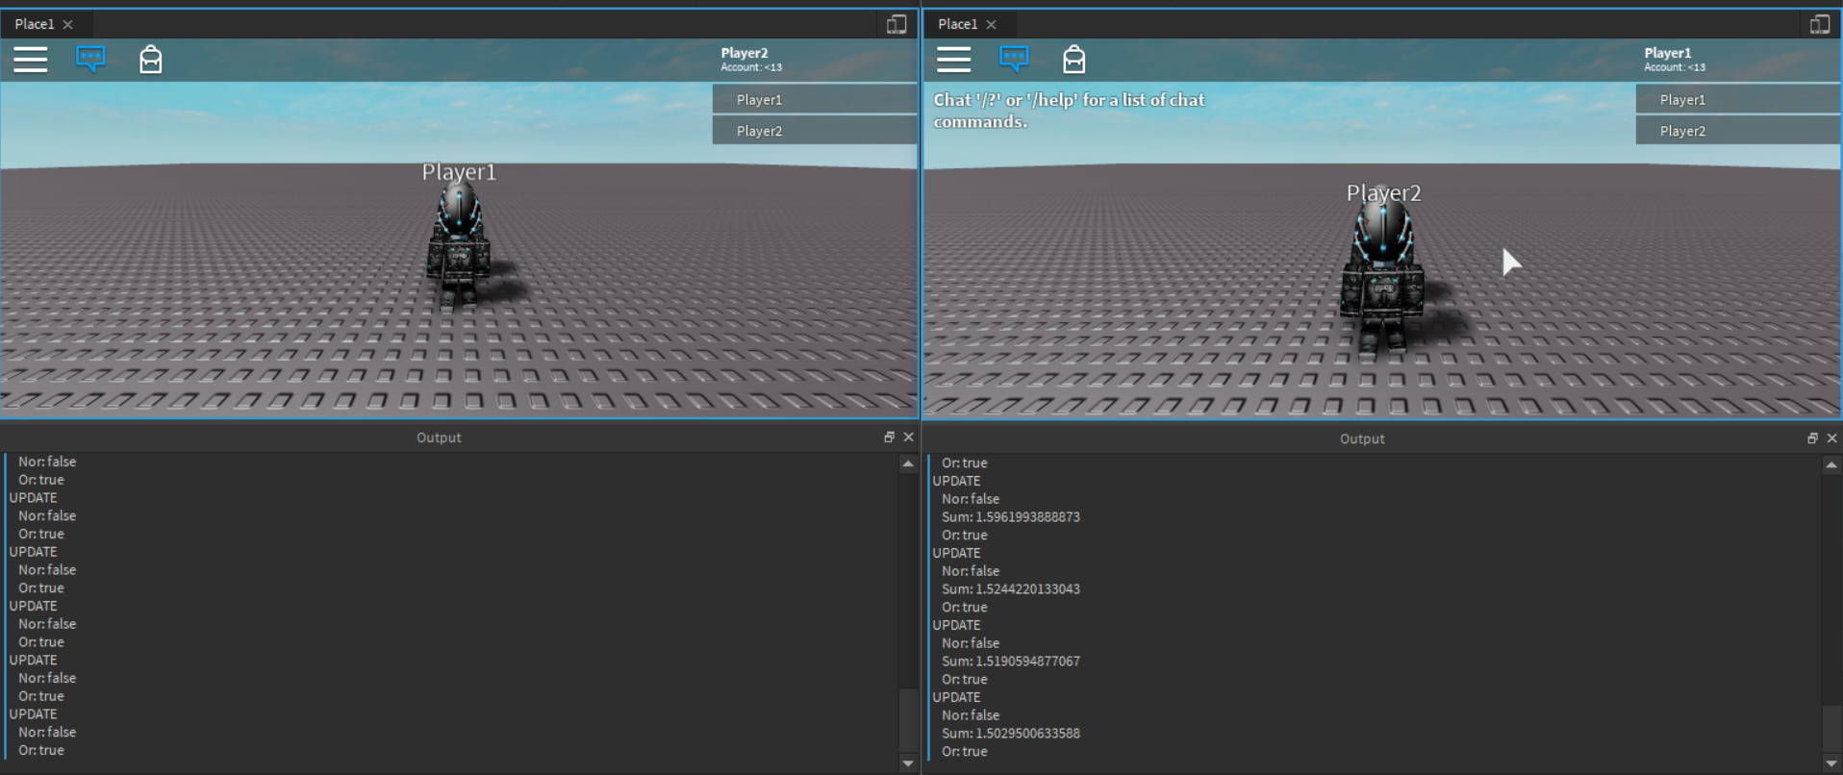The height and width of the screenshot is (775, 1843).
Task: Click the Player1 account label in the right view
Action: coord(1675,60)
